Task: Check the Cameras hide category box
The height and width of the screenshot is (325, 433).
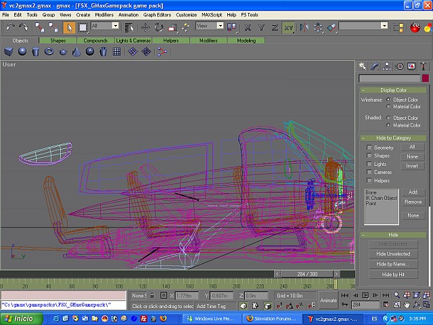Action: [x=369, y=172]
